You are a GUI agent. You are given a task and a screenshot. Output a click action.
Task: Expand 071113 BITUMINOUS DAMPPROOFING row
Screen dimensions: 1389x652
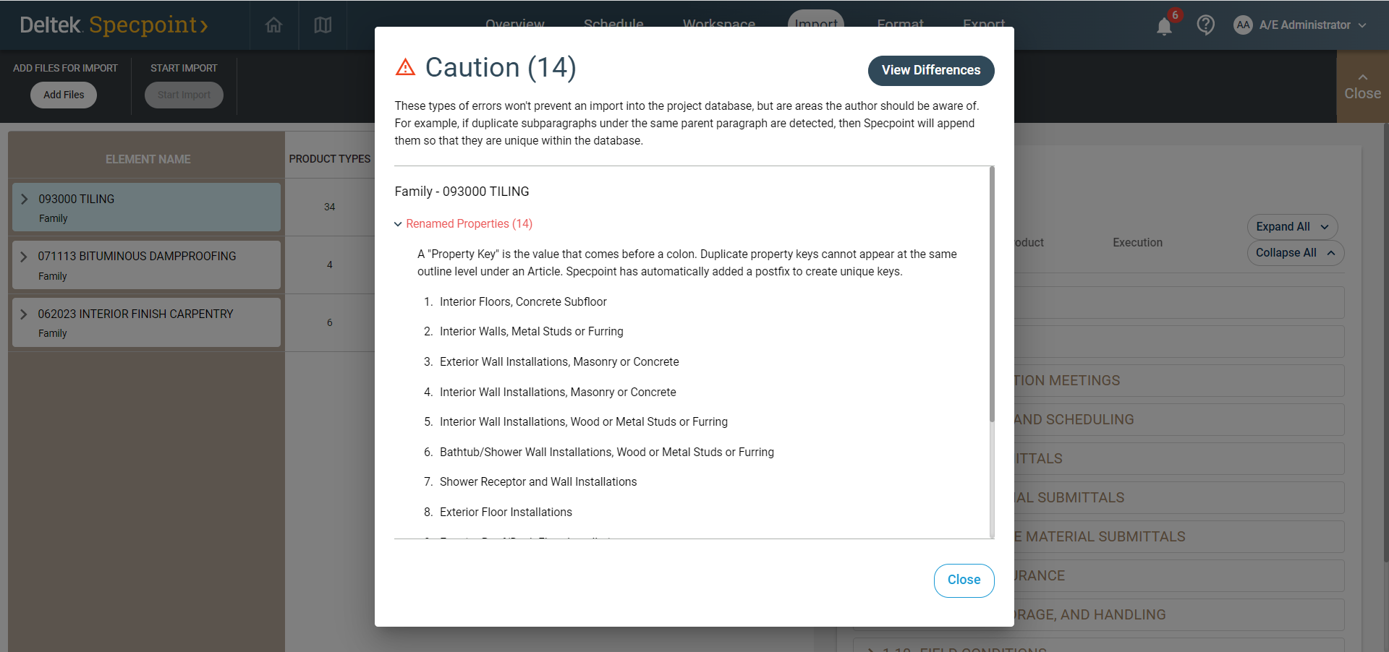point(24,257)
